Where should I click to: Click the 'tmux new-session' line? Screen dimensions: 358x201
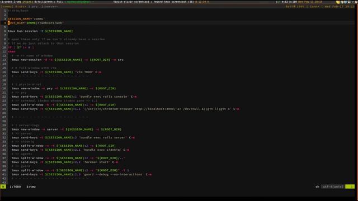(67, 60)
